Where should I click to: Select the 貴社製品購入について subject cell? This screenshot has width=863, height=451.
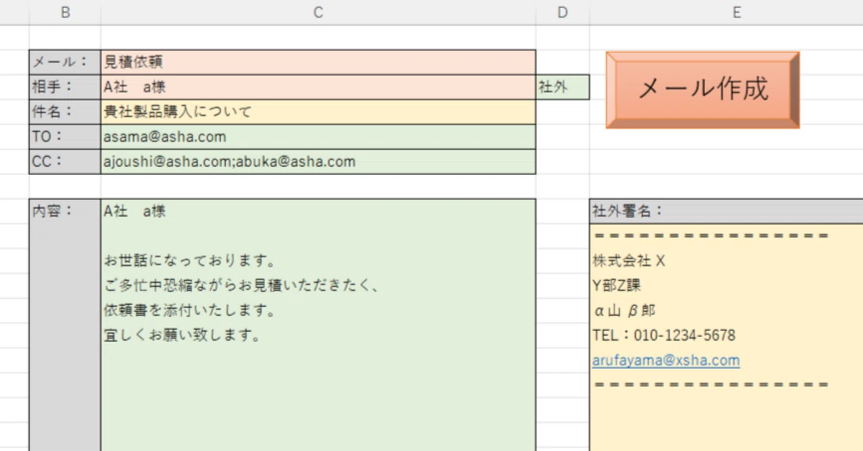tap(318, 112)
